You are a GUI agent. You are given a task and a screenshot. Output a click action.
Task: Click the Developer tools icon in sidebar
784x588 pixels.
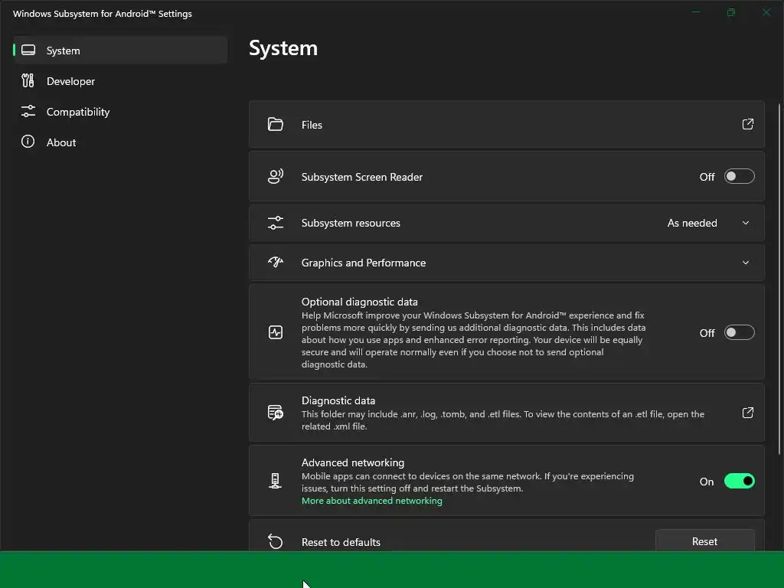(28, 80)
